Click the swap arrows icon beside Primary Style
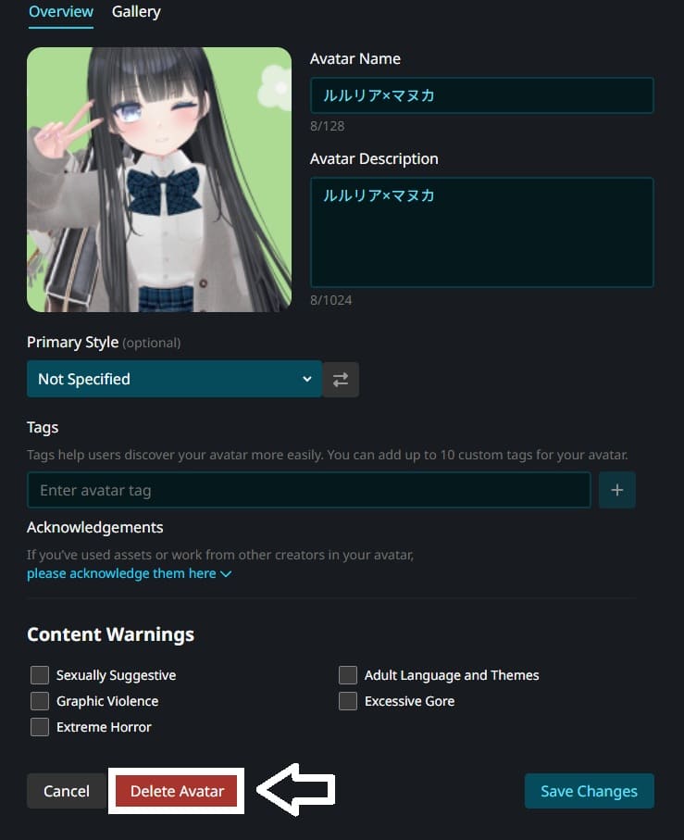Screen dimensions: 684x840 341,380
